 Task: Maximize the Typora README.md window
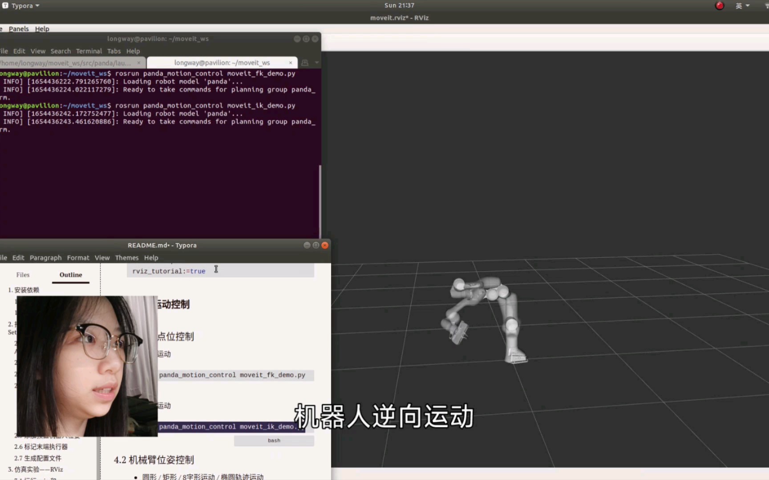[316, 245]
